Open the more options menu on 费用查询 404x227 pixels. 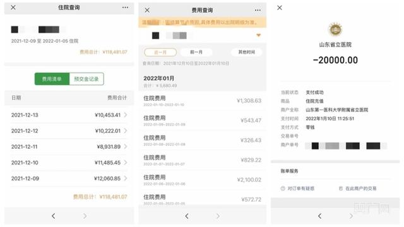click(258, 10)
